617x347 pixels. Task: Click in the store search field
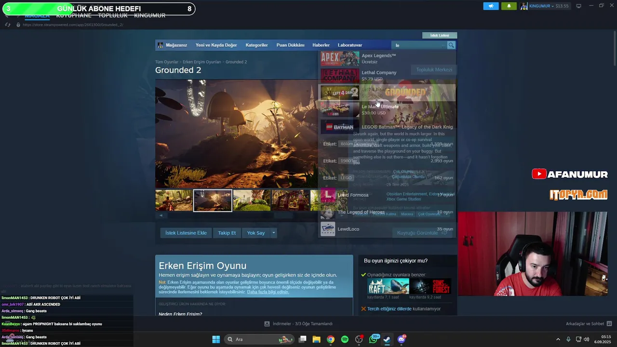tap(419, 45)
